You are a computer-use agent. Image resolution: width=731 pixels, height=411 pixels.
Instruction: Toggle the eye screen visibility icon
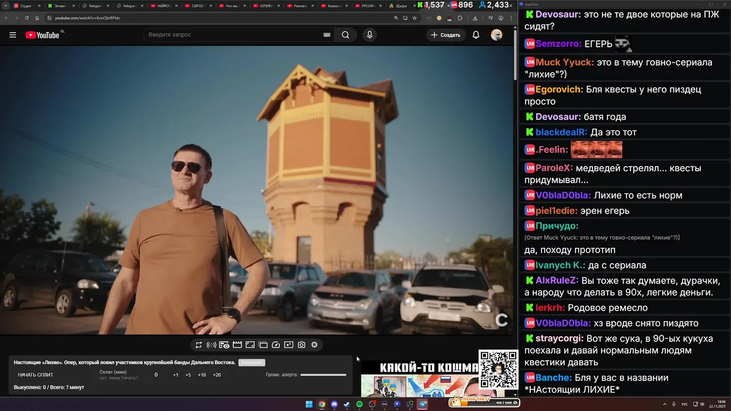click(224, 345)
